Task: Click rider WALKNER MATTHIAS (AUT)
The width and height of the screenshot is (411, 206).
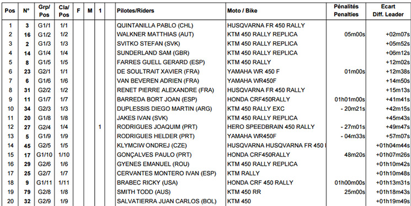Action: tap(155, 34)
